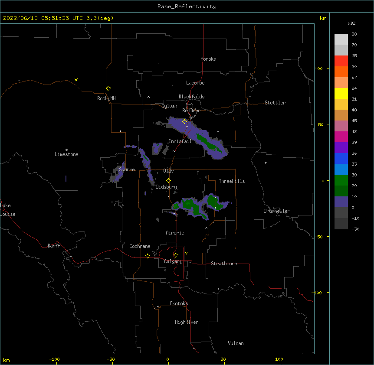The image size is (374, 365).
Task: Click the Base_Reflectivity title text
Action: click(187, 7)
